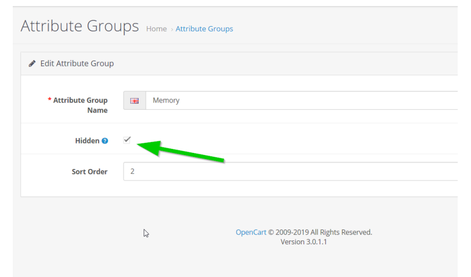Click the language flag icon before Memory field
This screenshot has height=277, width=471.
pyautogui.click(x=134, y=101)
